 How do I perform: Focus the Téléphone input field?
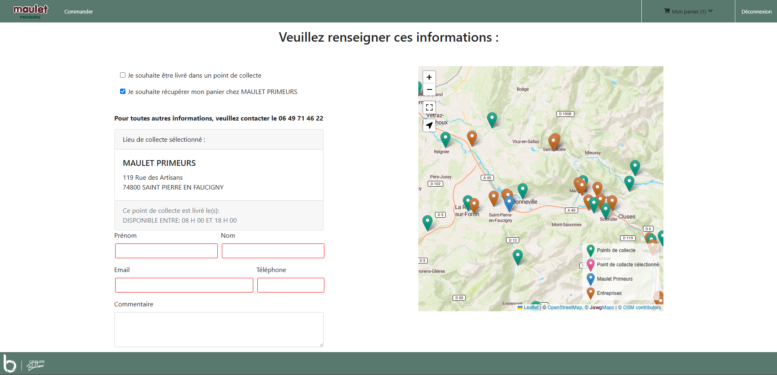(291, 285)
